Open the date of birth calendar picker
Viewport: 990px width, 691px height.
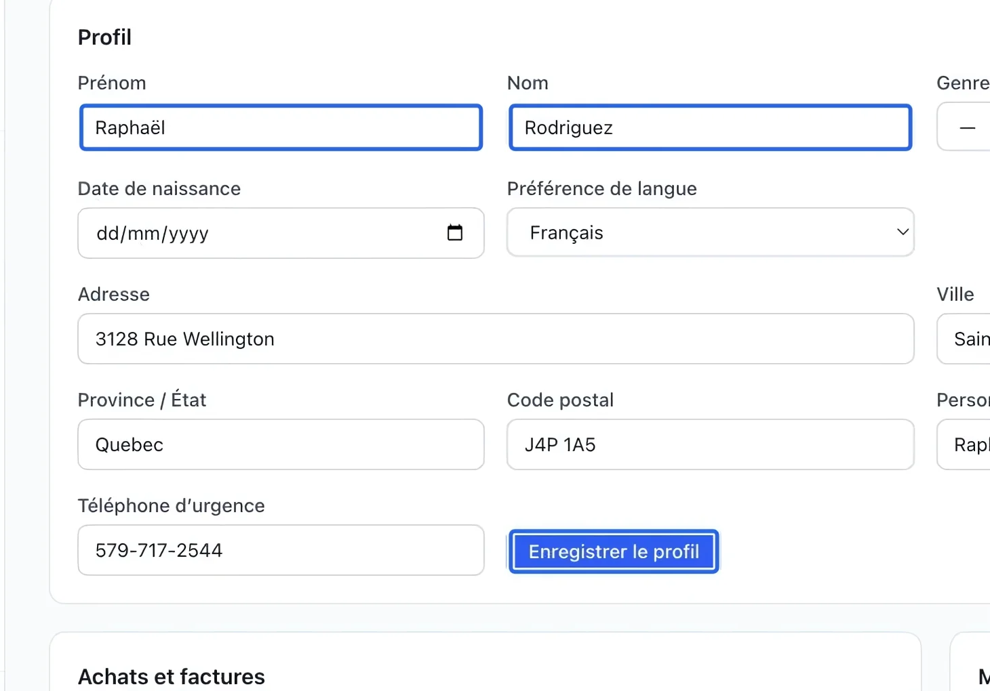coord(455,232)
